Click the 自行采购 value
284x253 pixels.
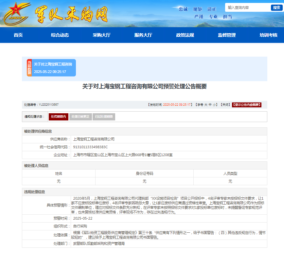pos(80,226)
